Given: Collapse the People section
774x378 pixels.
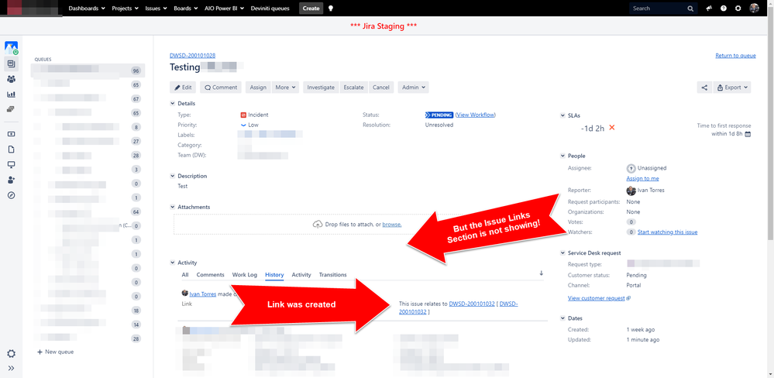Looking at the screenshot, I should tap(562, 156).
